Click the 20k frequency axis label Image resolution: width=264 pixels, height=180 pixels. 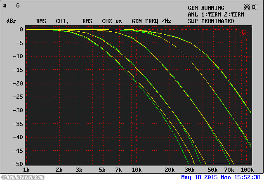tap(170, 170)
